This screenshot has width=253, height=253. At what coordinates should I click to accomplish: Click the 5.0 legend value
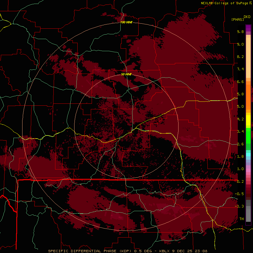(x=240, y=107)
